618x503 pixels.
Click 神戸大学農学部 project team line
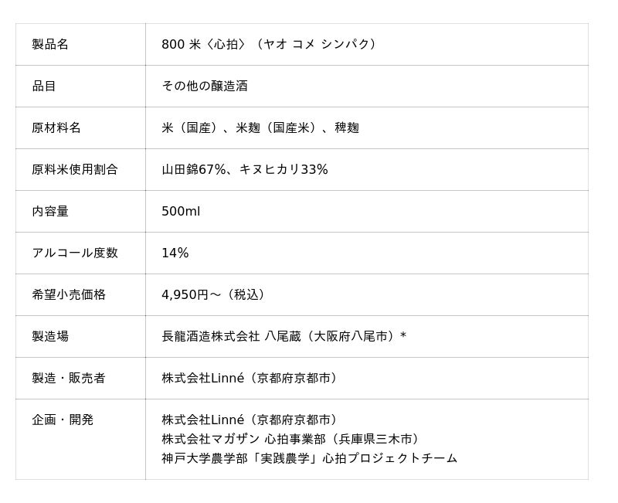309,458
